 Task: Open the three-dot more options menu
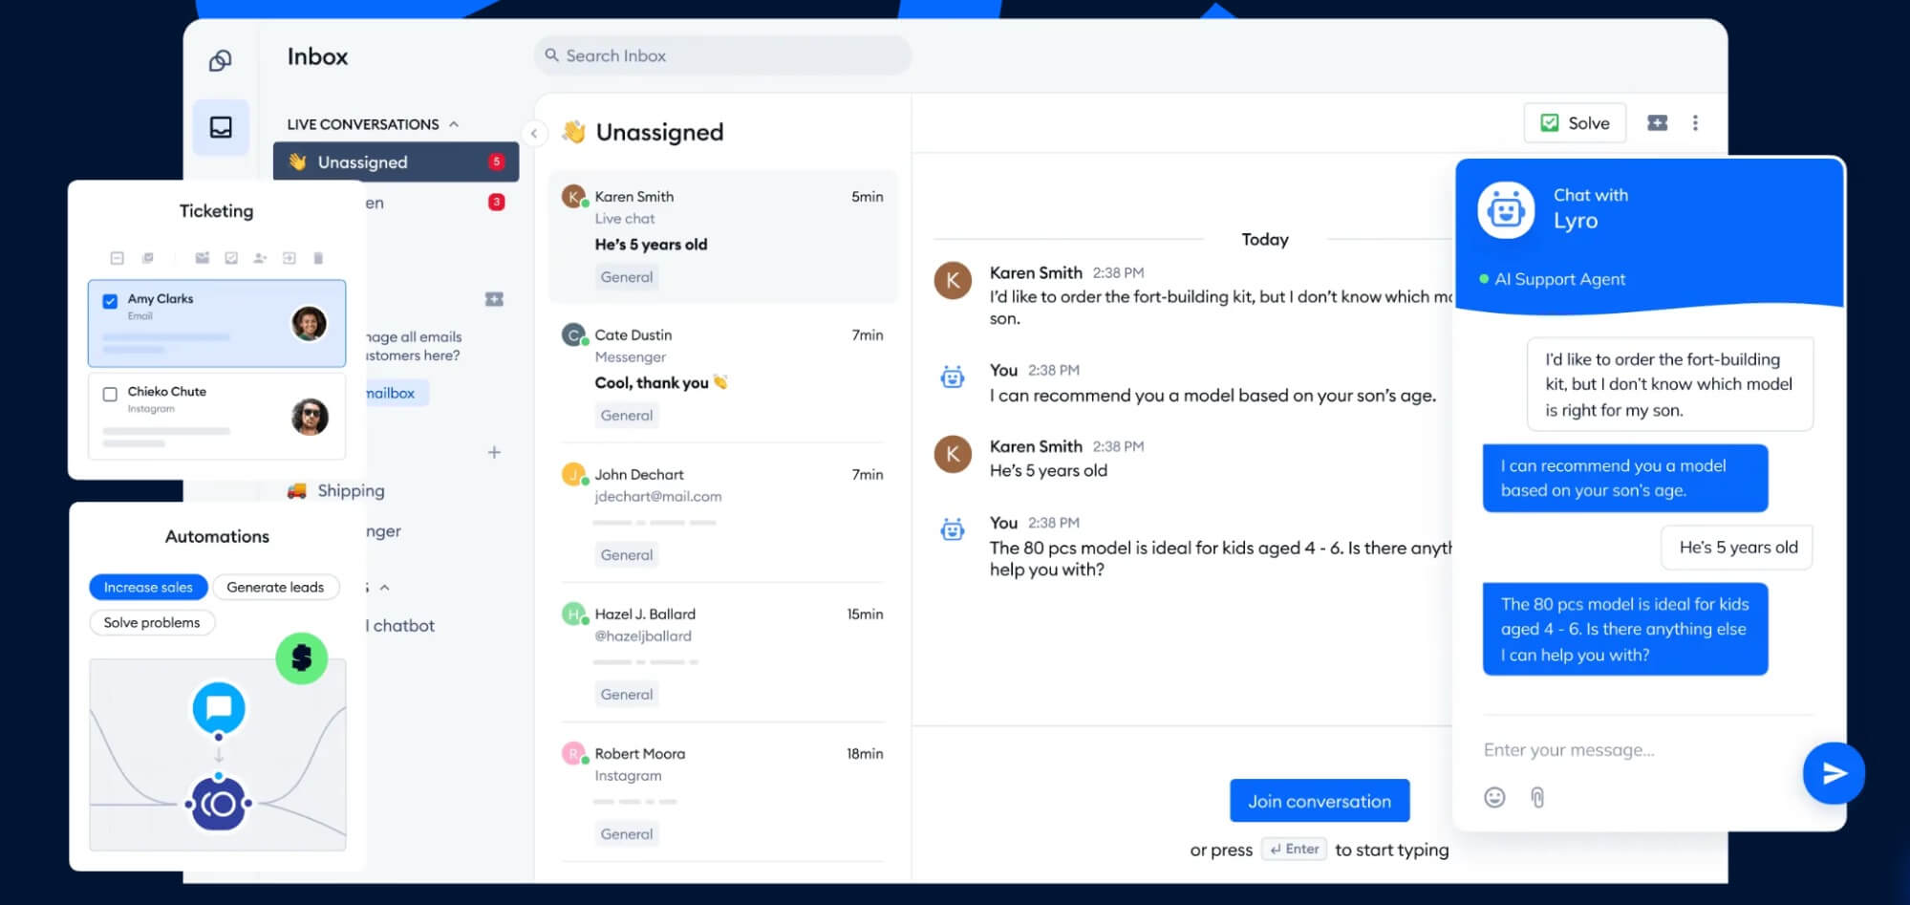point(1695,123)
